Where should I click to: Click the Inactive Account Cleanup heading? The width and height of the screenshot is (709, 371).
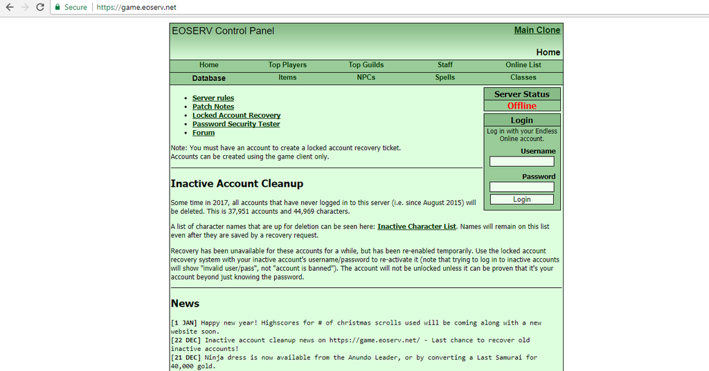tap(237, 184)
